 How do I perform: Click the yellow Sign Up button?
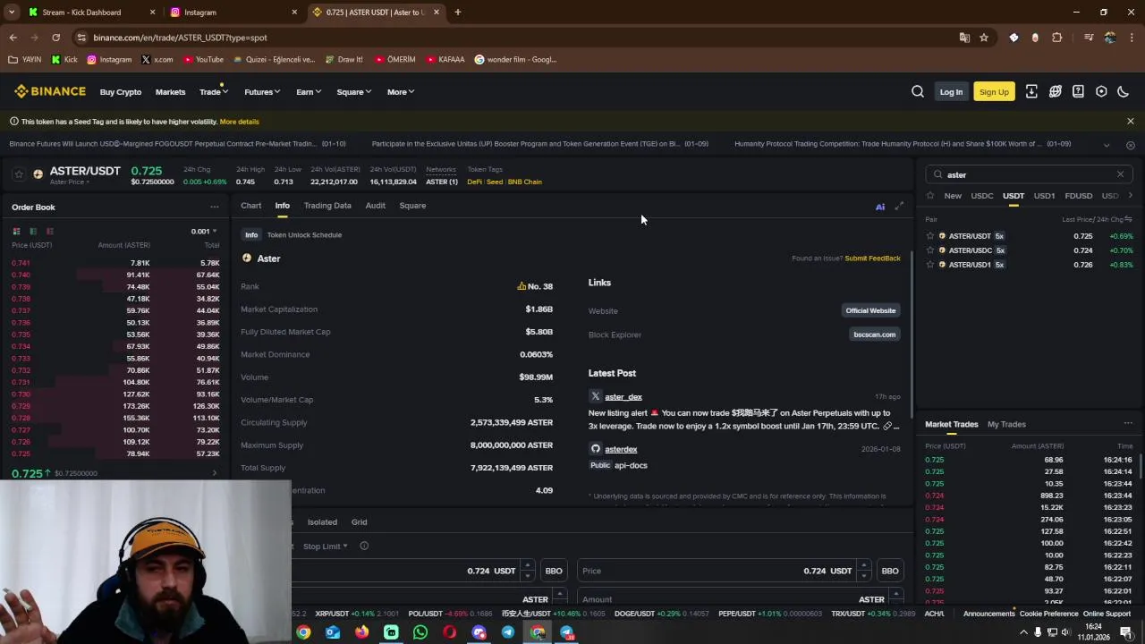[994, 92]
